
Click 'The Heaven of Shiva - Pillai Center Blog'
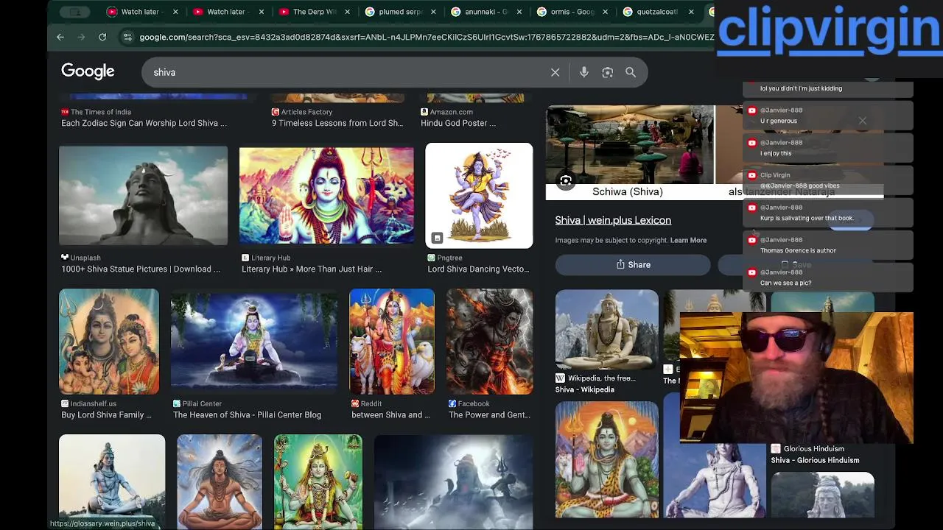pyautogui.click(x=247, y=415)
